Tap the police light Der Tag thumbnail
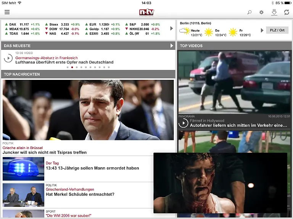The image size is (293, 219). (23, 168)
